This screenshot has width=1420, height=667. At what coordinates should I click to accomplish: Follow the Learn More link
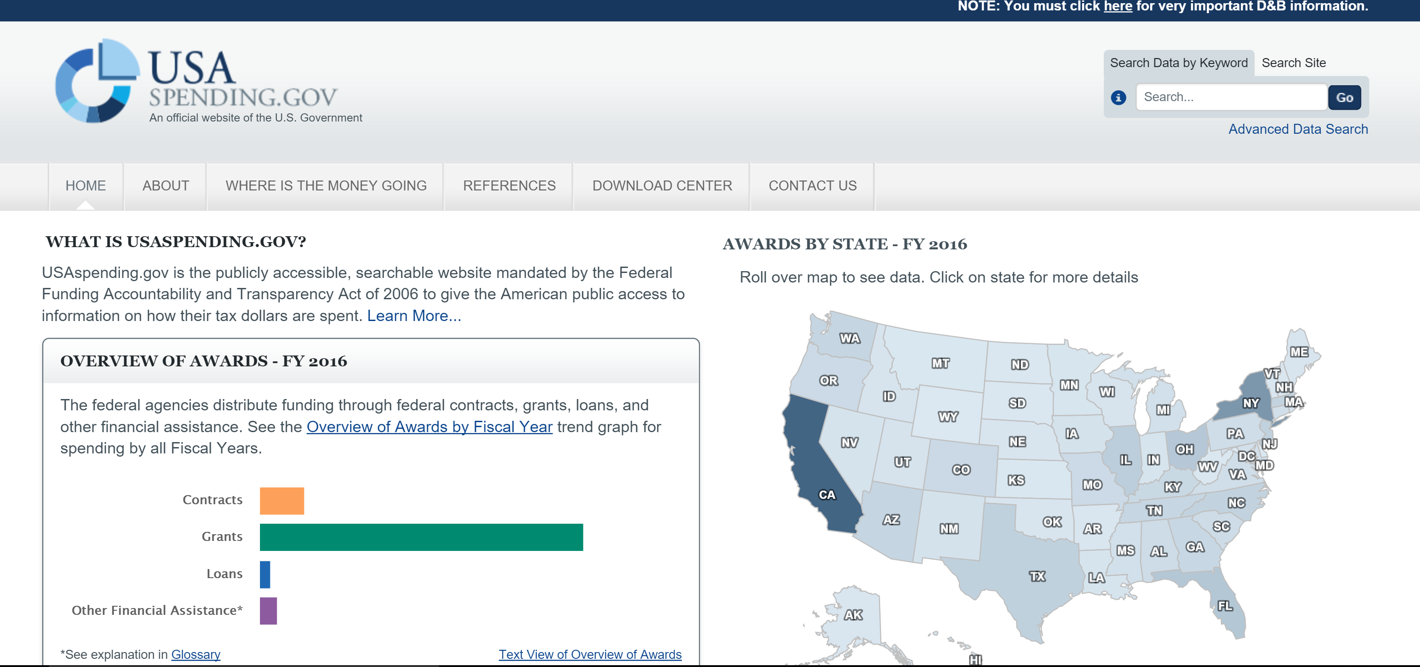[414, 316]
